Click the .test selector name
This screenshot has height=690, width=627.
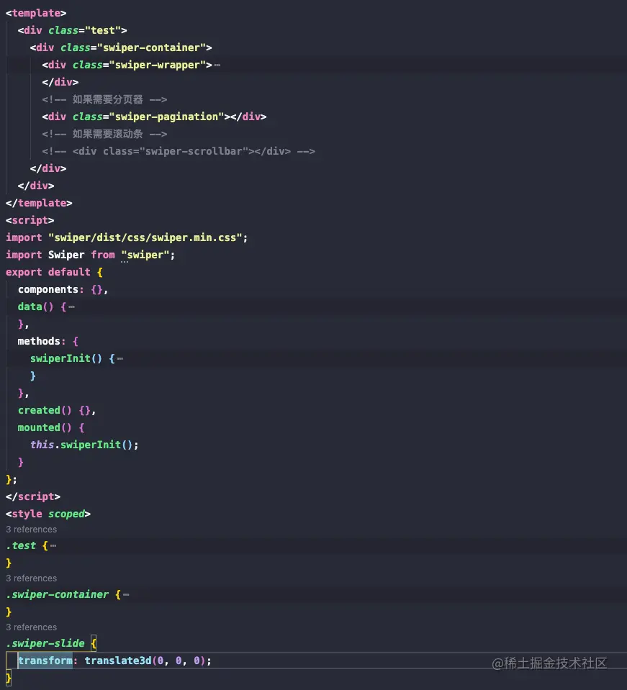click(21, 545)
